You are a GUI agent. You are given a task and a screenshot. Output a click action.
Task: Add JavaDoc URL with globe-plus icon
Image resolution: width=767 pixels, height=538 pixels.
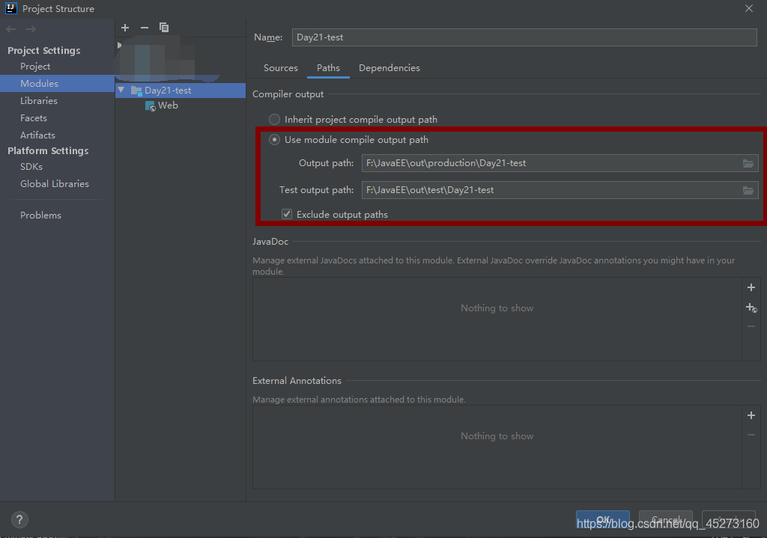751,308
